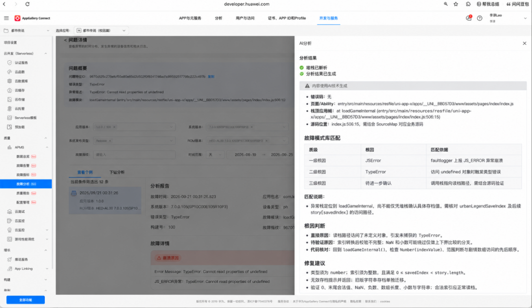Click the back arrow beside 问题详情

(66, 40)
